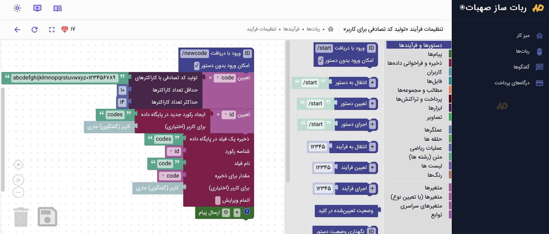Open the 'ربات‌ها' breadcrumb link
Screen dimensions: 549x234
tap(313, 29)
